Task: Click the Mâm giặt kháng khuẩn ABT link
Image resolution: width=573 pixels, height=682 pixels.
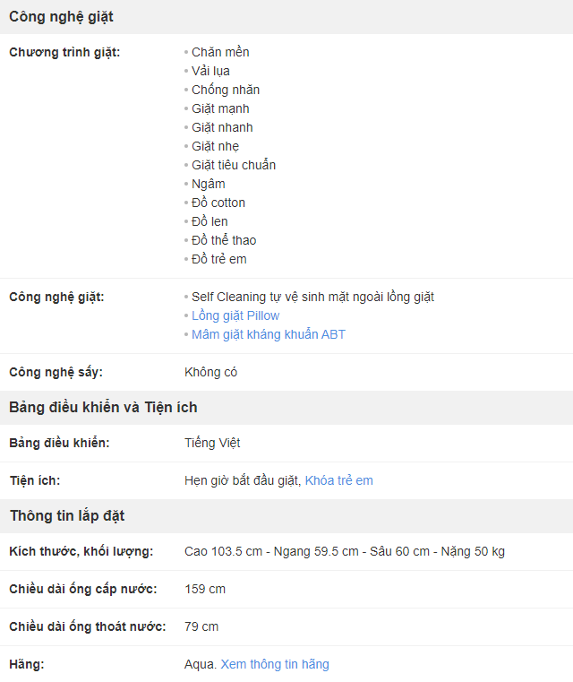Action: tap(268, 334)
